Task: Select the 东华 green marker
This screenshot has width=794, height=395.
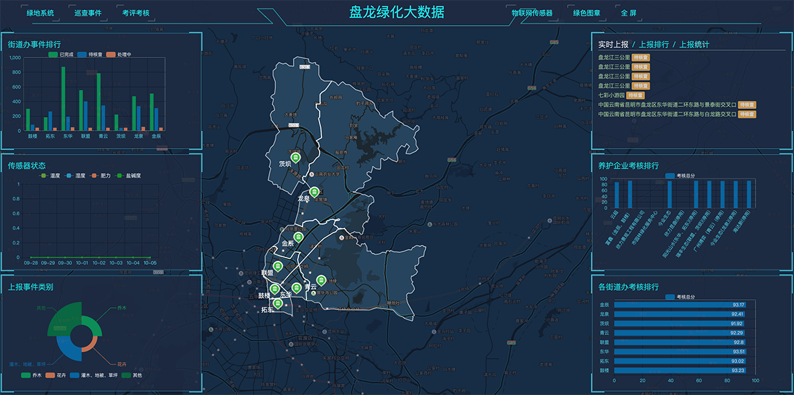Action: [296, 287]
